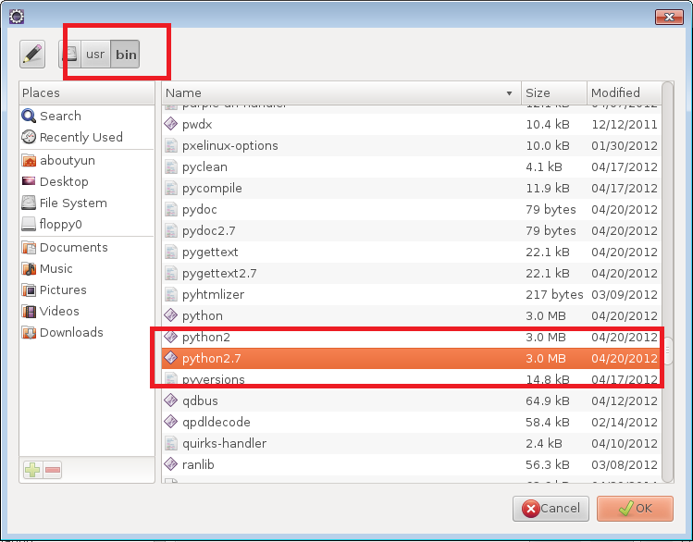The width and height of the screenshot is (693, 542).
Task: Jump to the Downloads bookmark
Action: (71, 332)
